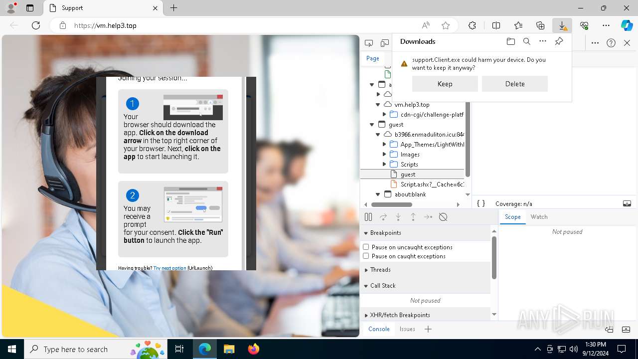Collapse the about:blank frame node
The width and height of the screenshot is (638, 359).
tap(378, 194)
